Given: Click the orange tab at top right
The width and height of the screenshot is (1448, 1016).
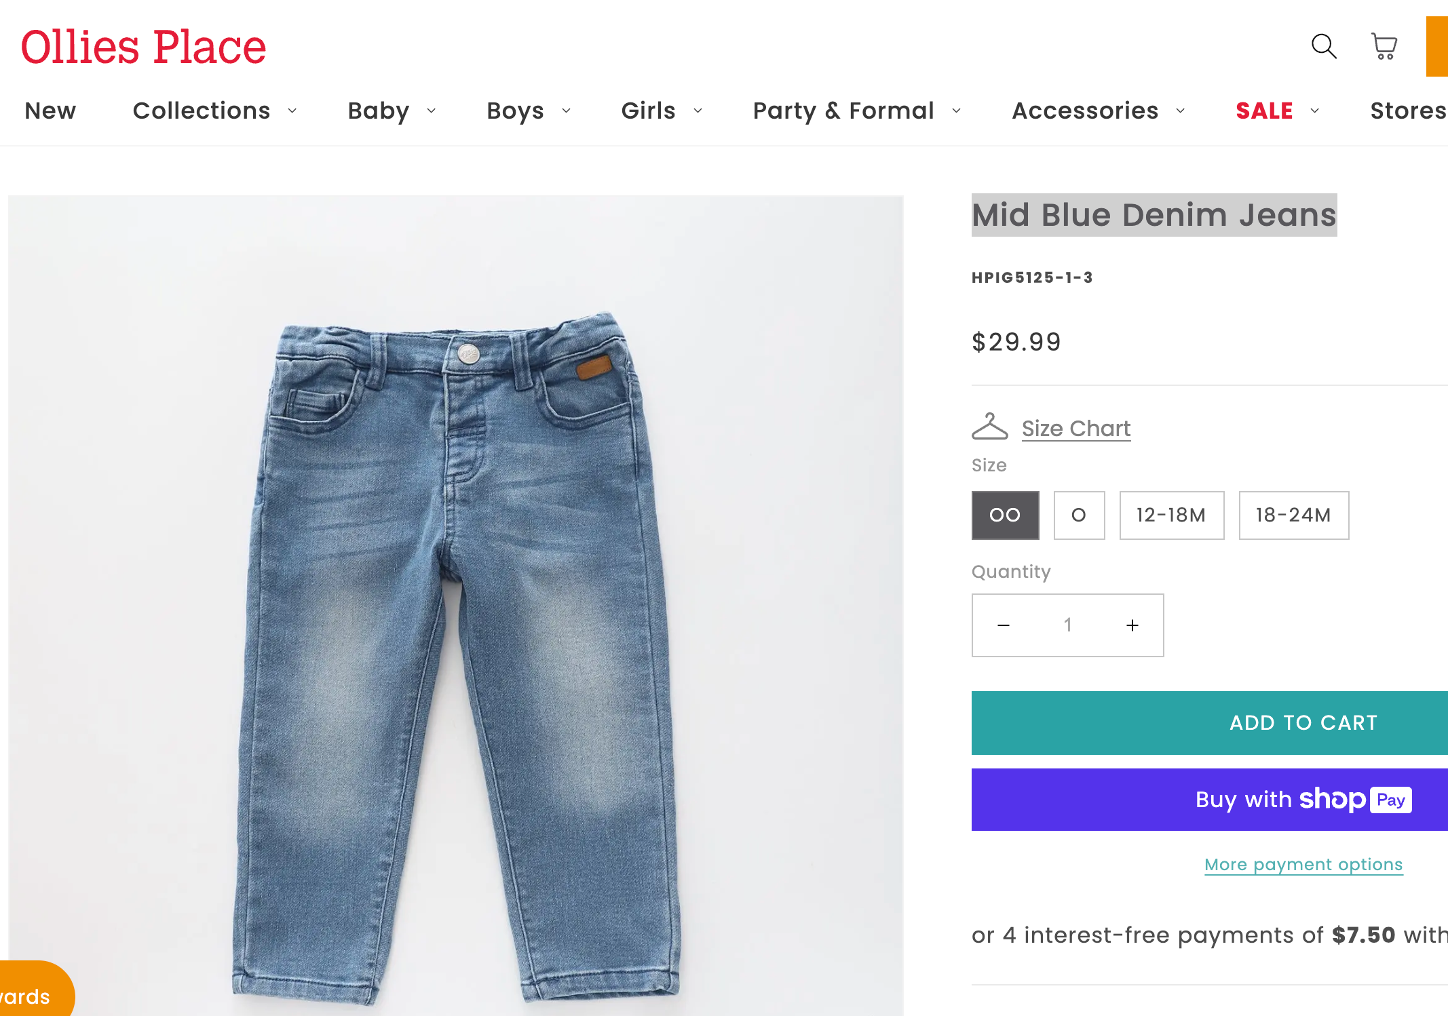Looking at the screenshot, I should point(1437,47).
